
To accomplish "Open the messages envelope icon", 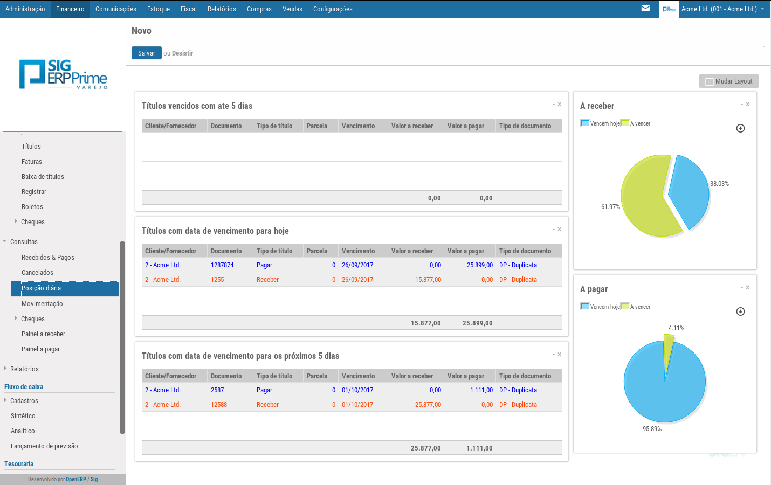I will coord(645,9).
